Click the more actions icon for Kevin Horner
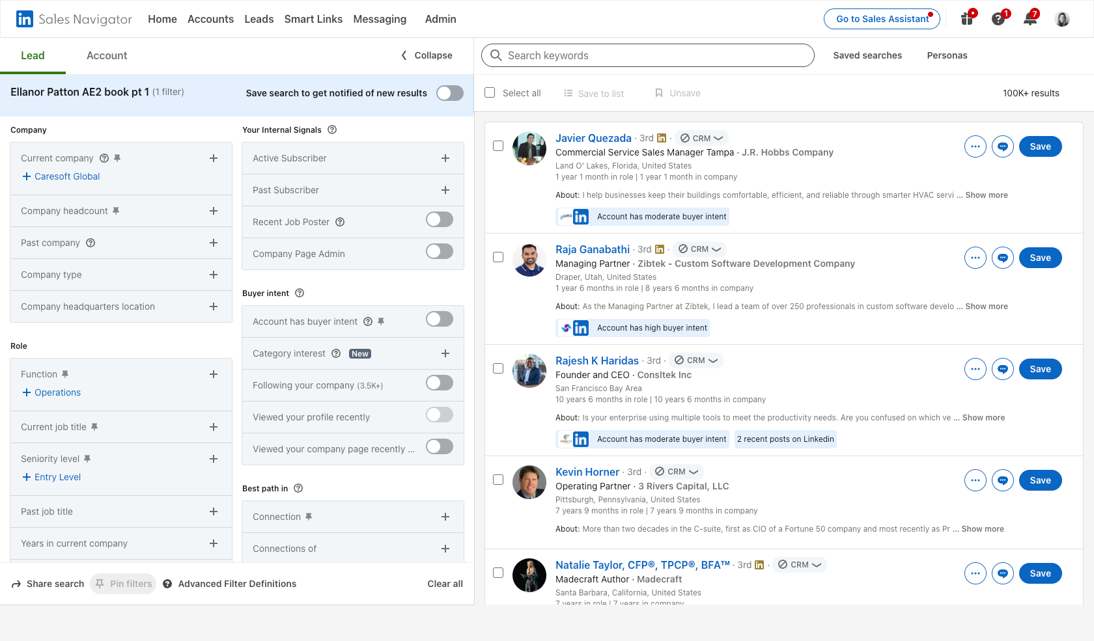The width and height of the screenshot is (1094, 641). tap(975, 480)
